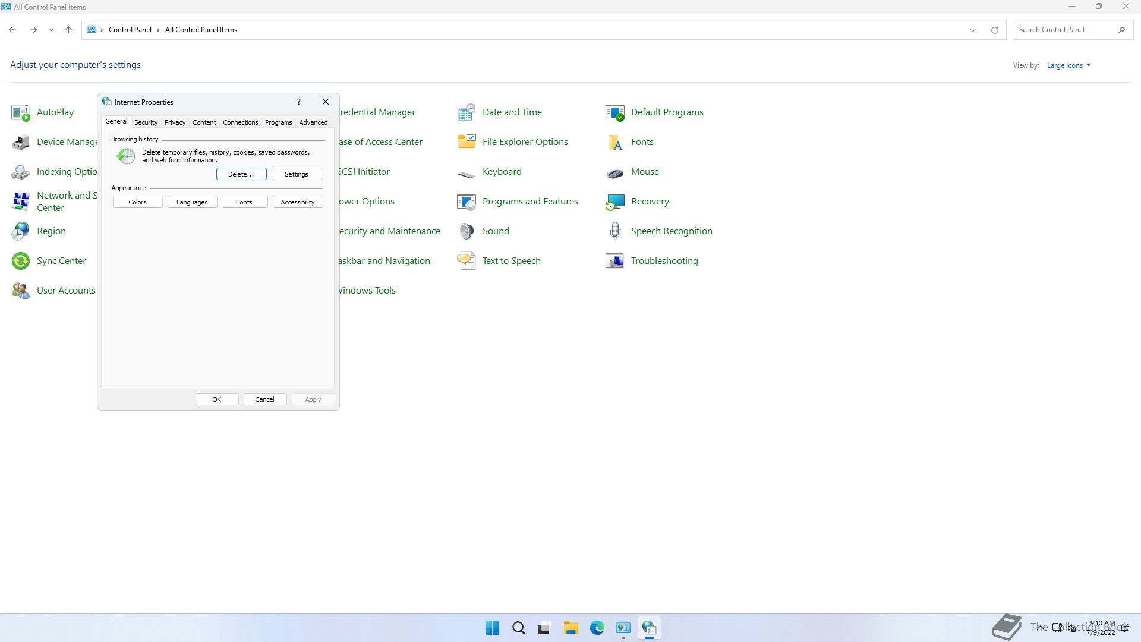Open the Ease of Access Center link
The height and width of the screenshot is (642, 1141).
[x=381, y=142]
